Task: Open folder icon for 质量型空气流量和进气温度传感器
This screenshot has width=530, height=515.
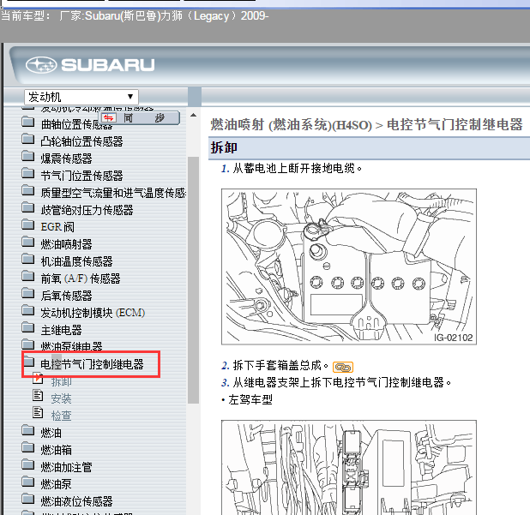Action: (28, 191)
